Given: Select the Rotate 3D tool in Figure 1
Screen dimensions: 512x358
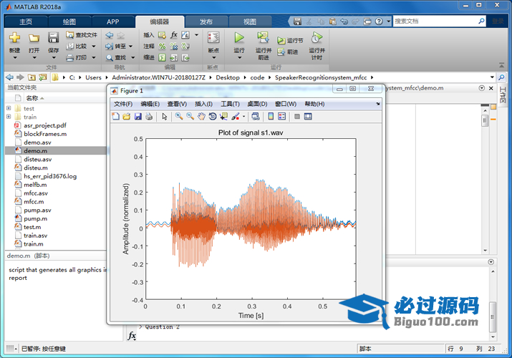Looking at the screenshot, I should point(212,117).
